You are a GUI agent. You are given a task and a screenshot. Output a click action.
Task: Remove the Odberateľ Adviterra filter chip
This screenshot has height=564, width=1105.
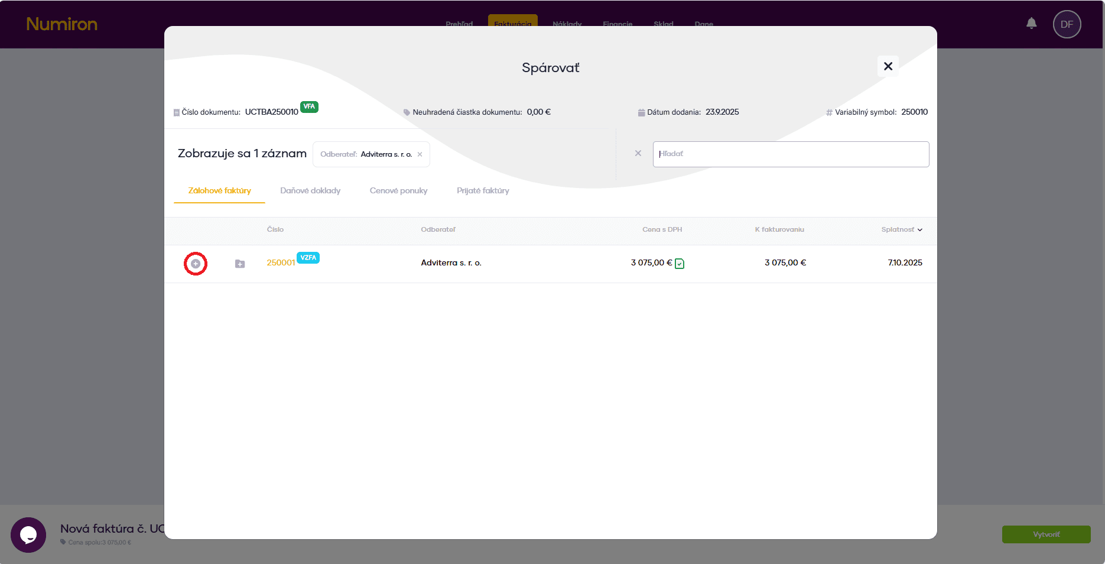click(420, 154)
